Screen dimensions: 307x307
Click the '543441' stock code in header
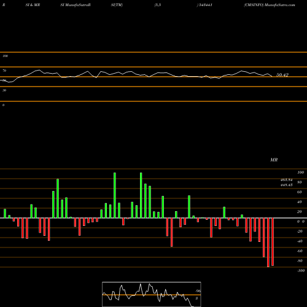click(x=205, y=5)
